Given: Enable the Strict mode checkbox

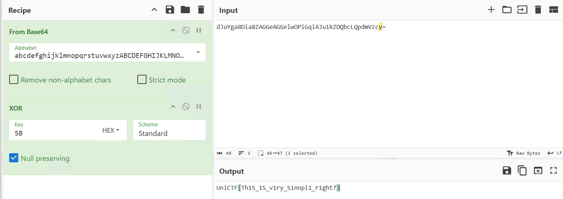Looking at the screenshot, I should [x=142, y=80].
